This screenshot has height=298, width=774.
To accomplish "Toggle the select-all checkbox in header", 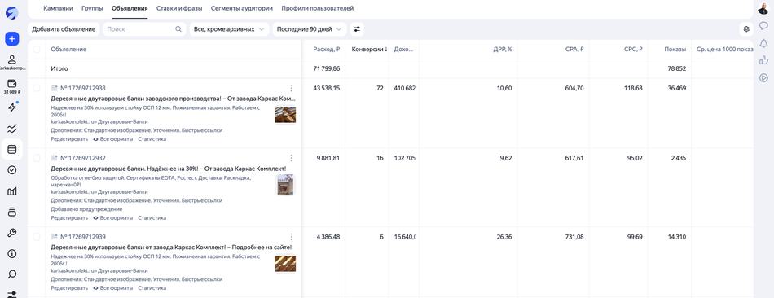I will [x=37, y=50].
